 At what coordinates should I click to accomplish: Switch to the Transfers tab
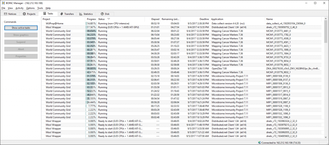coord(67,14)
